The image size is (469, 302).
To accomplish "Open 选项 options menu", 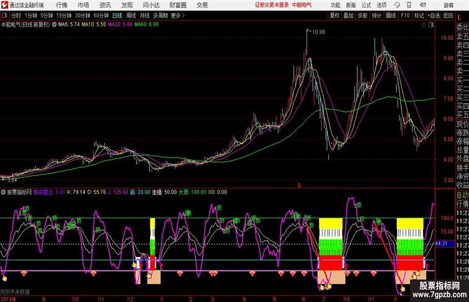I will [x=382, y=5].
